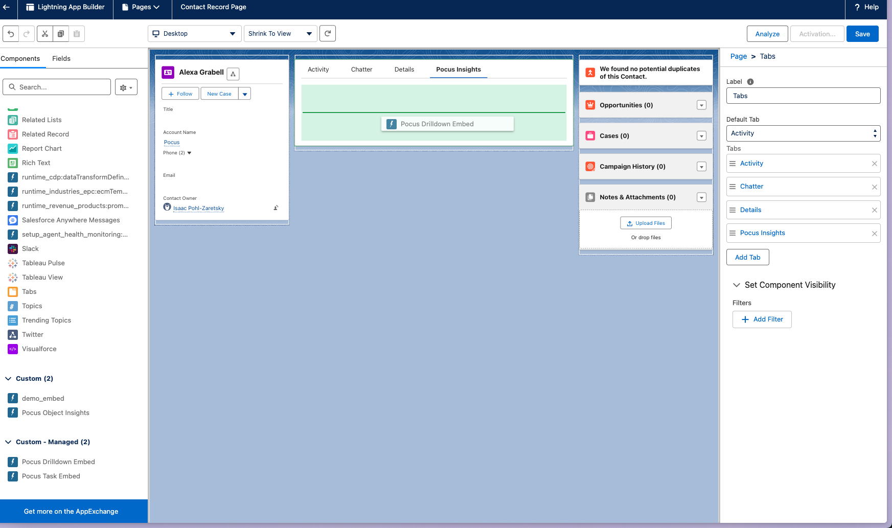
Task: Open the Shrink To View dropdown
Action: tap(281, 34)
